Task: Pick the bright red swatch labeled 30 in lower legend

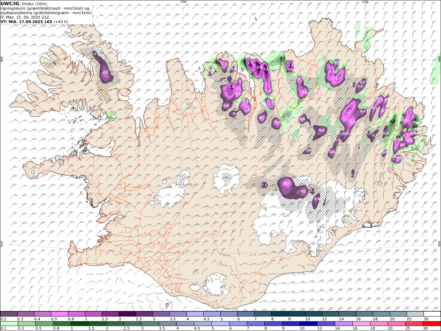Action: pyautogui.click(x=431, y=323)
